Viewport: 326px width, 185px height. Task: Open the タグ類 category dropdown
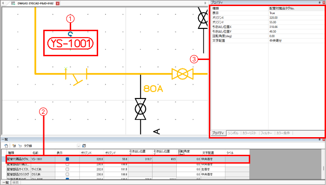coord(79,146)
